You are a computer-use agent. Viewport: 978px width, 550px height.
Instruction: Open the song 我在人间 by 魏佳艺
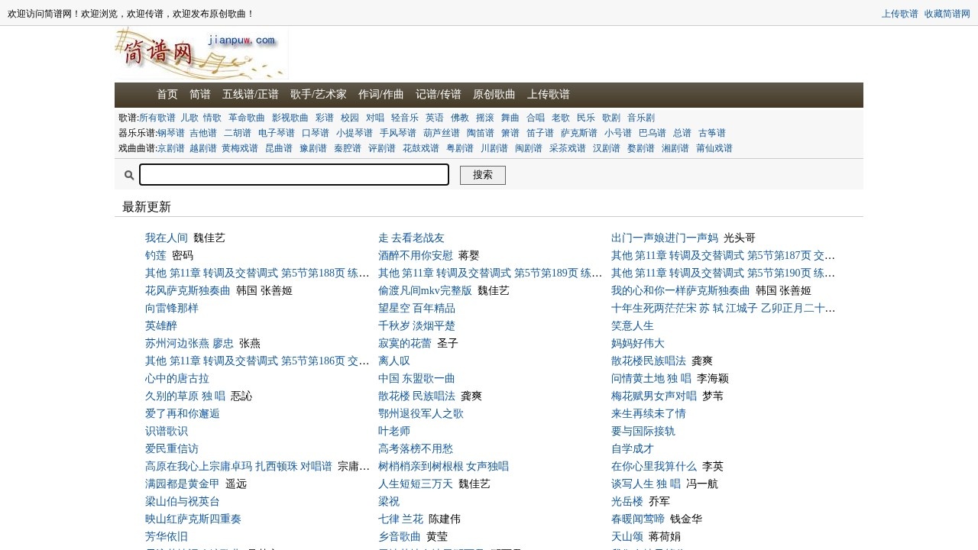[x=166, y=238]
